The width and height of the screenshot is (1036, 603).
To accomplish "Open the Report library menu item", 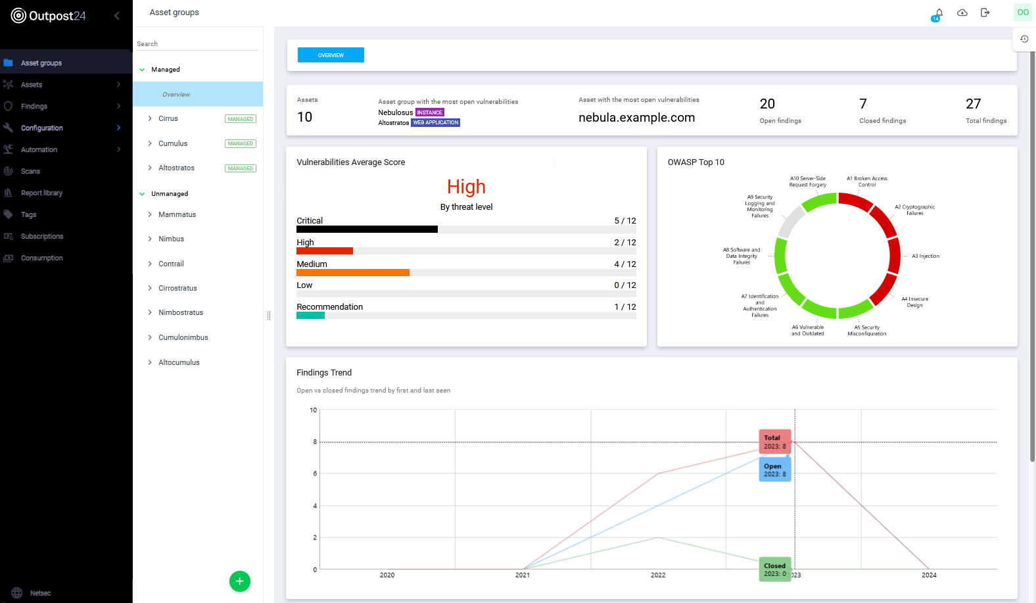I will 66,193.
